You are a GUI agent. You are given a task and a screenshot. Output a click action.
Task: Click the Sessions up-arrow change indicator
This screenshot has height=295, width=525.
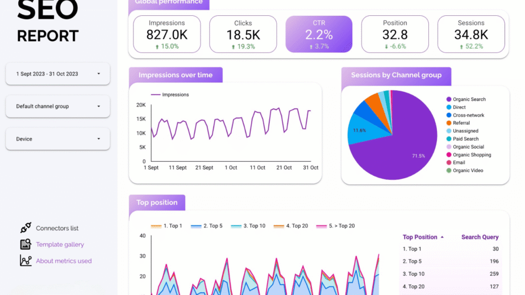point(461,47)
